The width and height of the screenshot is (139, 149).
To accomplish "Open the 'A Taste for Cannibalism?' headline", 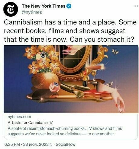I will 30,123.
